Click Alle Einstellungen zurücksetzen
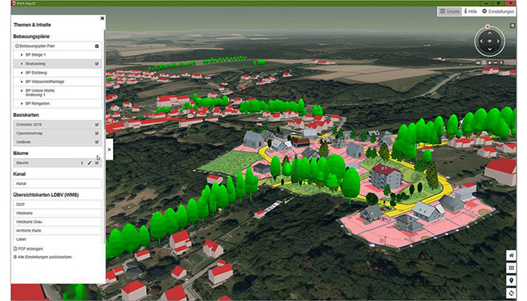The width and height of the screenshot is (527, 301). pos(44,257)
